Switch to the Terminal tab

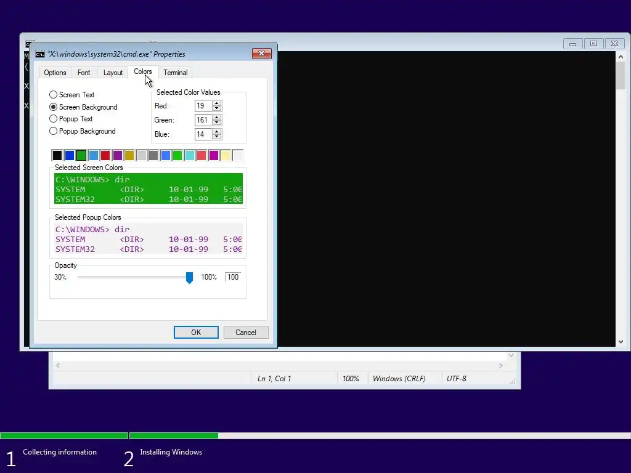click(x=175, y=73)
